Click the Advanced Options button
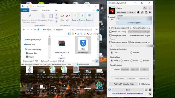175x98 pixels. point(134,23)
